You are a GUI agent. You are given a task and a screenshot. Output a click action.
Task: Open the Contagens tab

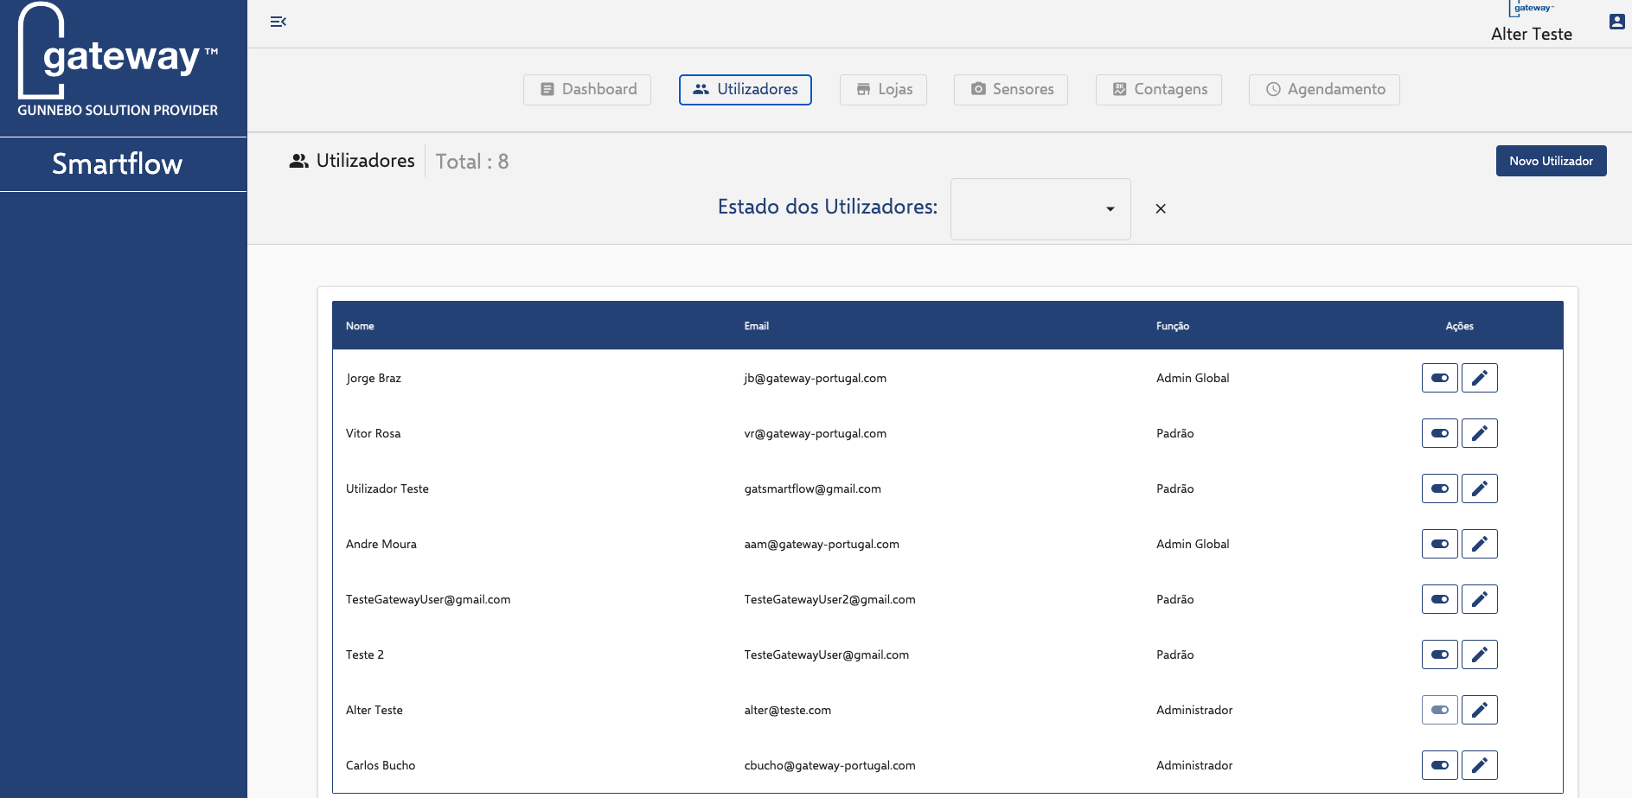coord(1158,89)
